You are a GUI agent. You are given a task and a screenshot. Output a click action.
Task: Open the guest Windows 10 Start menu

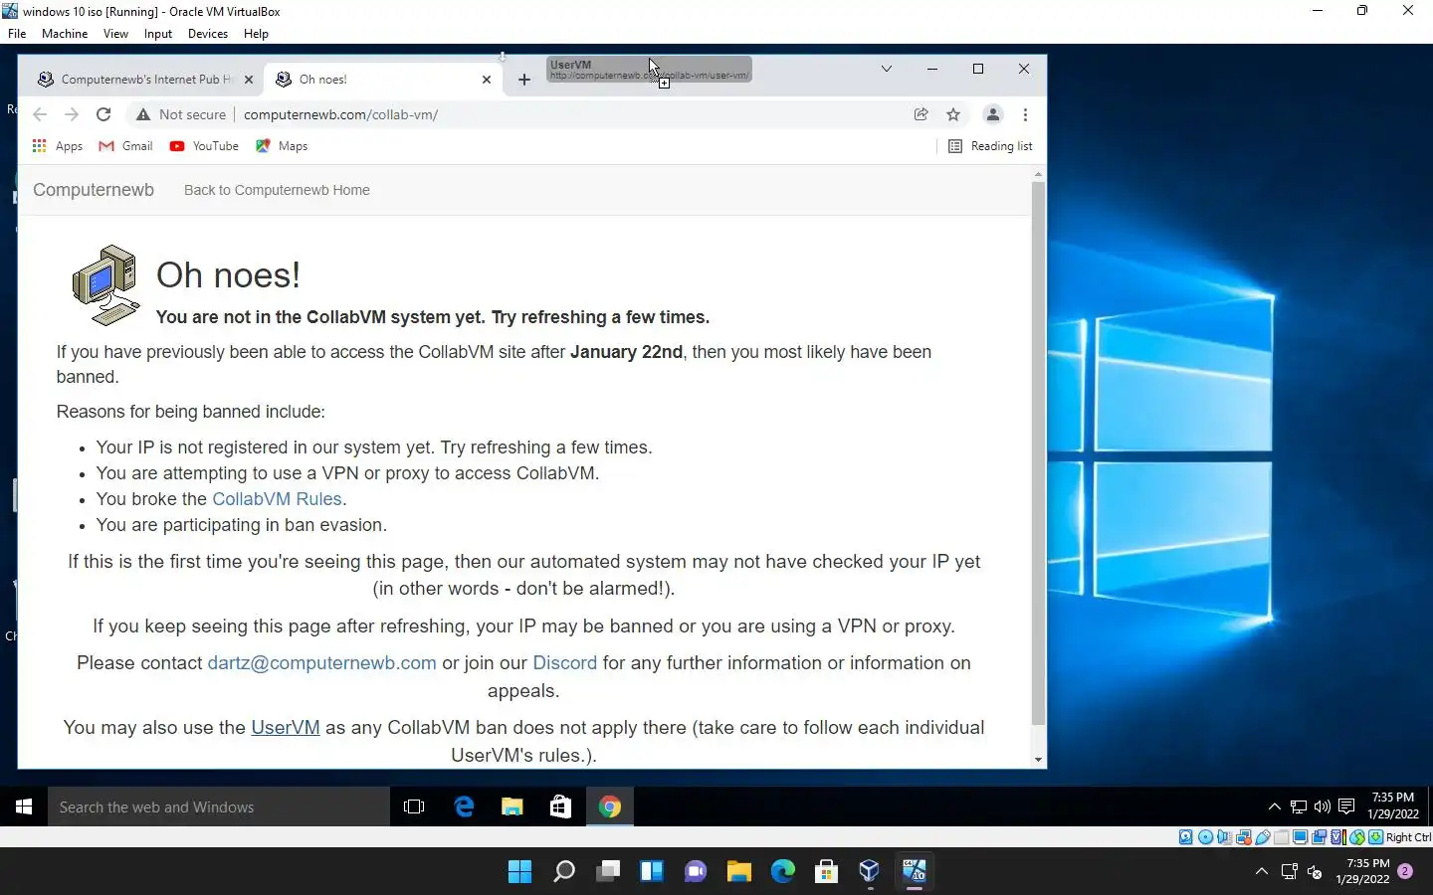click(x=24, y=806)
